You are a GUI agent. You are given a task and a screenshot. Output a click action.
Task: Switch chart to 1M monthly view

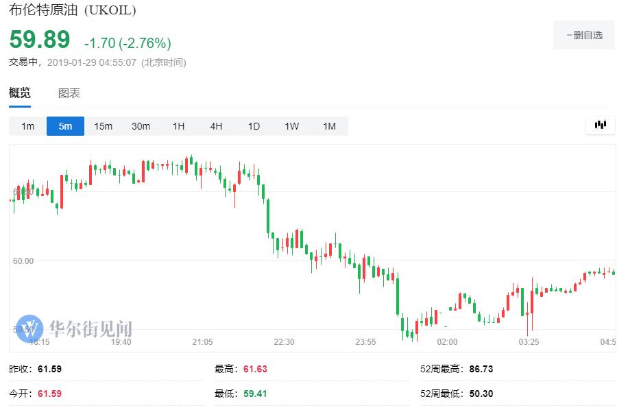[x=329, y=126]
